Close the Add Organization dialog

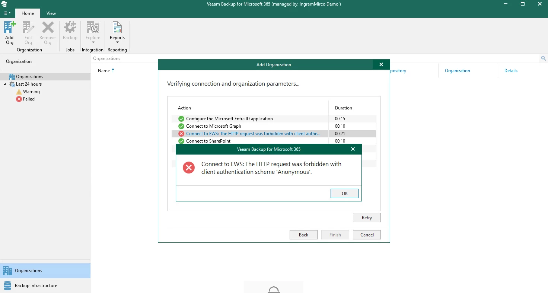click(381, 64)
